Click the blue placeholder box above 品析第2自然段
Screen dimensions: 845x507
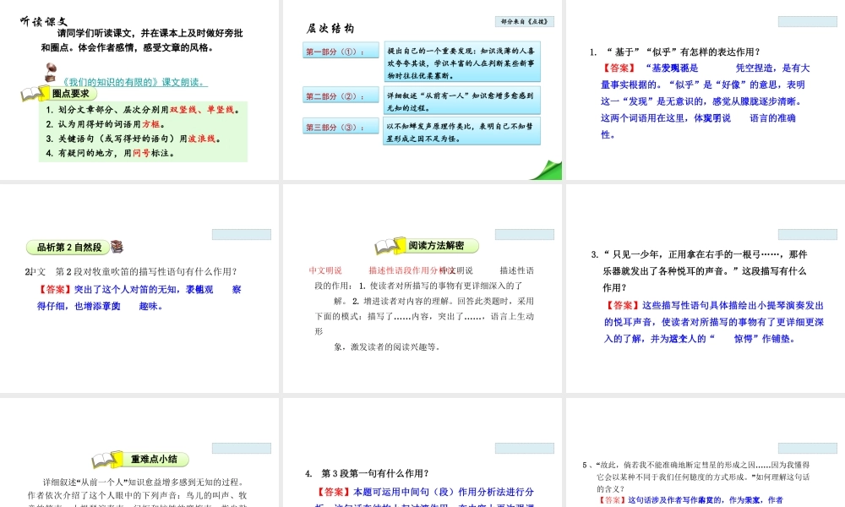point(242,234)
